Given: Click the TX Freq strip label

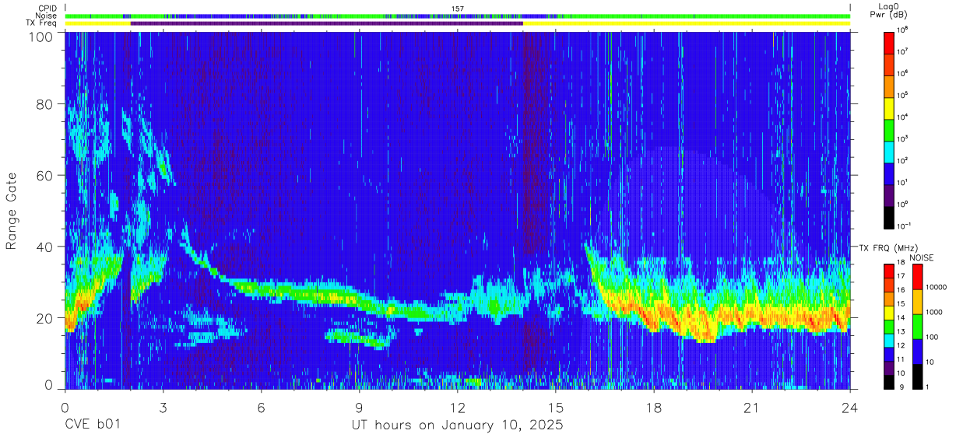Looking at the screenshot, I should point(41,23).
